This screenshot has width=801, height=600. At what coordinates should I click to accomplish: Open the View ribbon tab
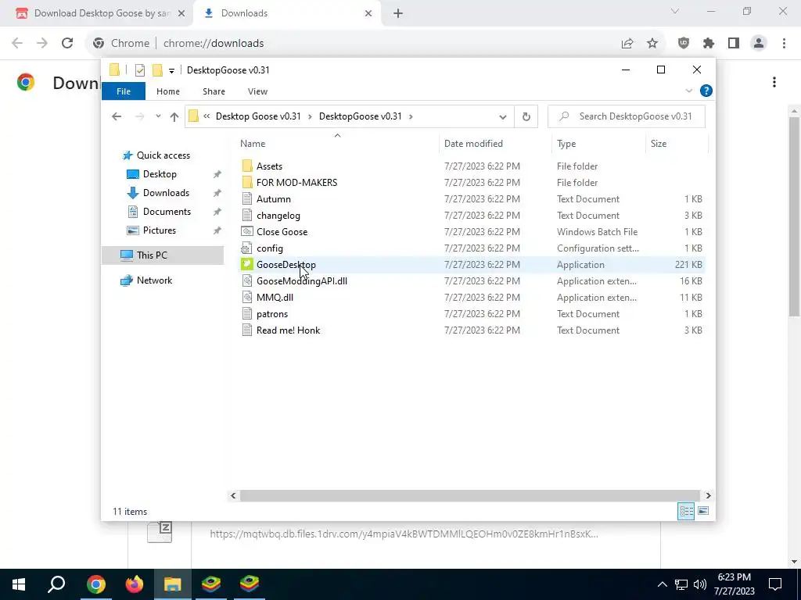(257, 91)
